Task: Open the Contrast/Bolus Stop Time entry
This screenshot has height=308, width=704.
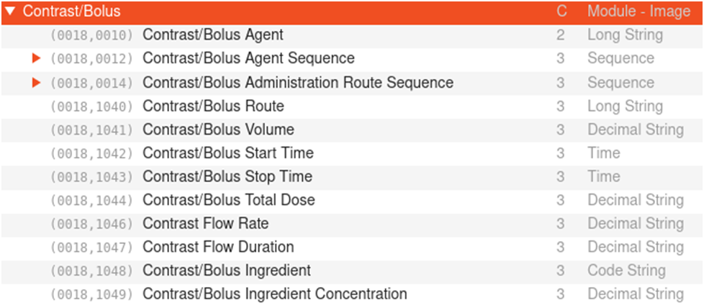Action: [x=227, y=176]
